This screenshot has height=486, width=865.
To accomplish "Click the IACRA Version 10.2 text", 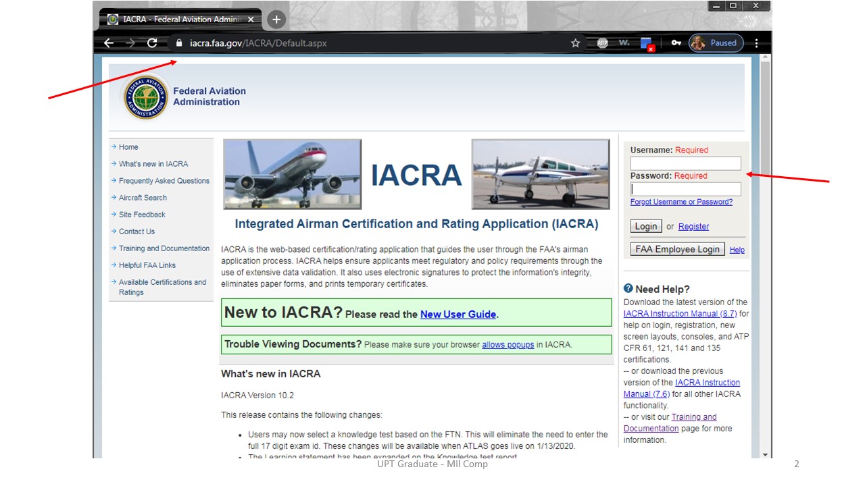I will point(257,395).
